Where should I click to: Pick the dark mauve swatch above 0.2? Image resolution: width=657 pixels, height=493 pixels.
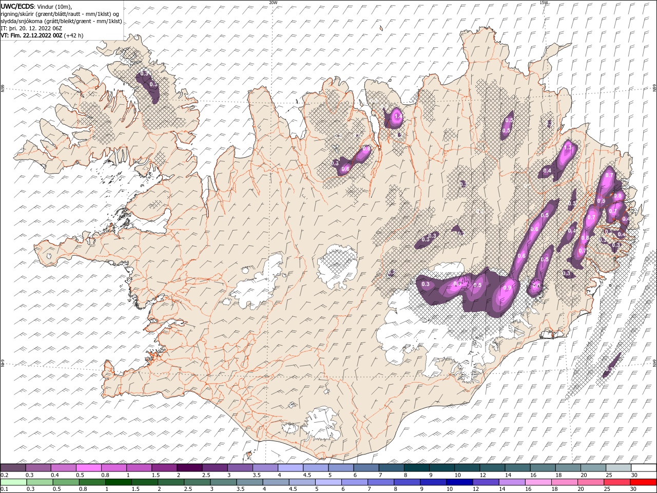13,468
